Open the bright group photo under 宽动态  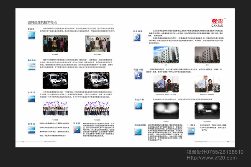coord(97,44)
